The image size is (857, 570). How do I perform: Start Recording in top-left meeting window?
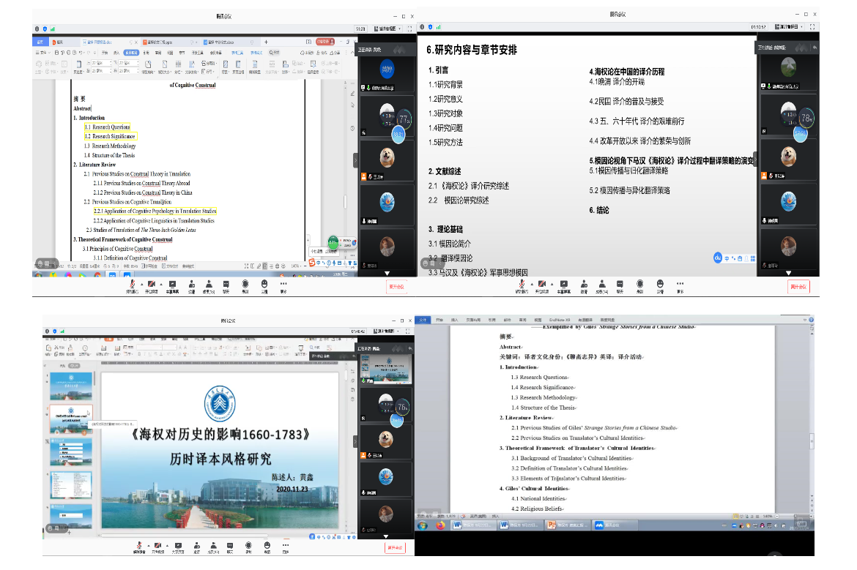(245, 286)
